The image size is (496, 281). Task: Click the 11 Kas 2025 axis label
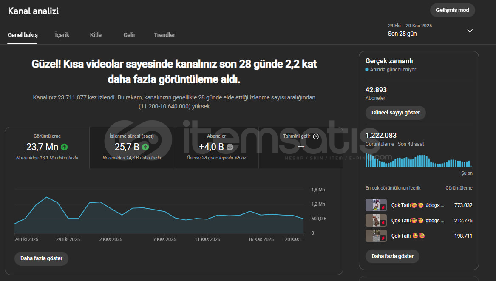tap(207, 239)
